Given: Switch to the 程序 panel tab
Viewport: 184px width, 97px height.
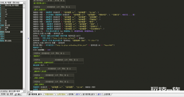Looking at the screenshot, I should point(10,94).
